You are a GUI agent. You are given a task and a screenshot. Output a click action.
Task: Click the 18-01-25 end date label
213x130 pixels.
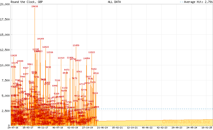click(207, 128)
